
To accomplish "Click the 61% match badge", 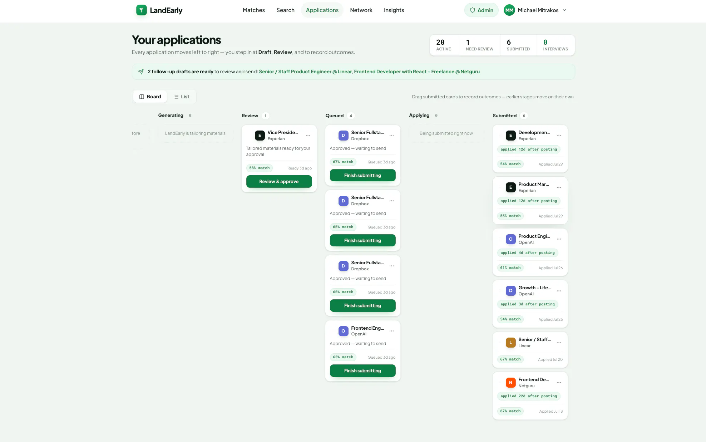I will (x=510, y=268).
